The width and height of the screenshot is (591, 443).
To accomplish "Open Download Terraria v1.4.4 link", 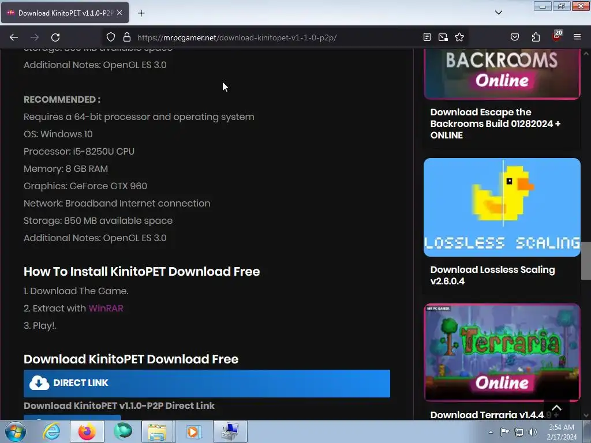I will [487, 415].
